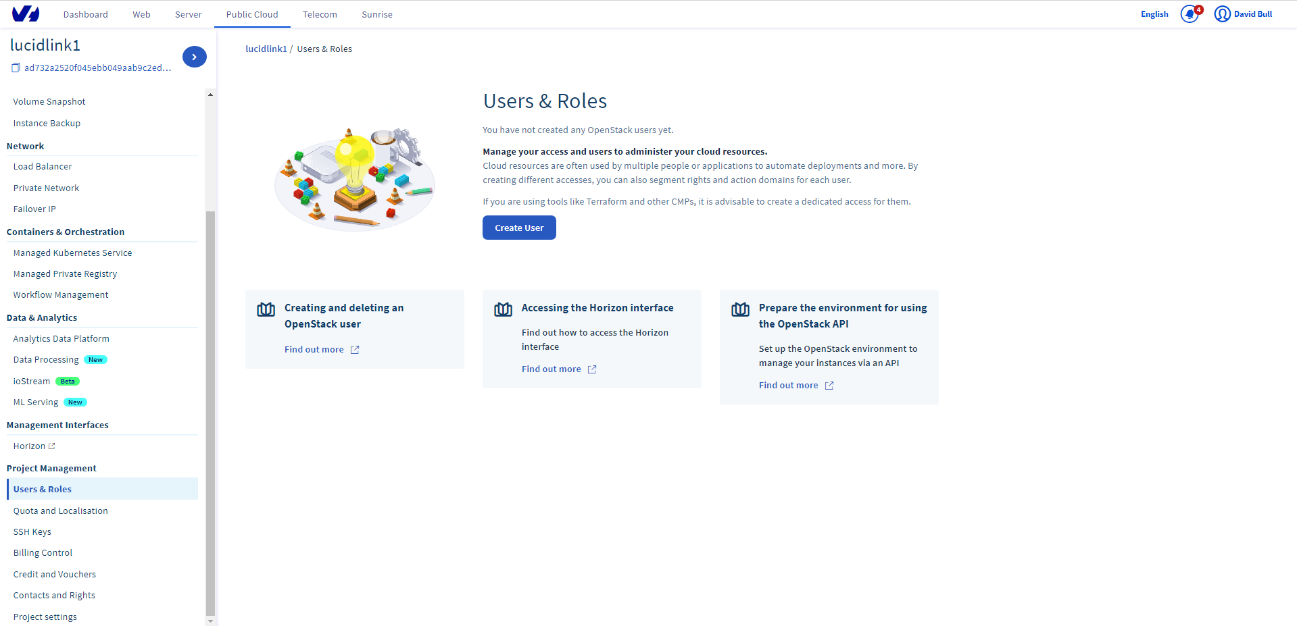
Task: Click the blue project arrow circle button
Action: pyautogui.click(x=195, y=57)
